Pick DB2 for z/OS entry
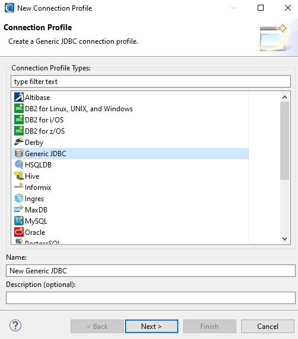This screenshot has width=298, height=339. click(x=45, y=131)
